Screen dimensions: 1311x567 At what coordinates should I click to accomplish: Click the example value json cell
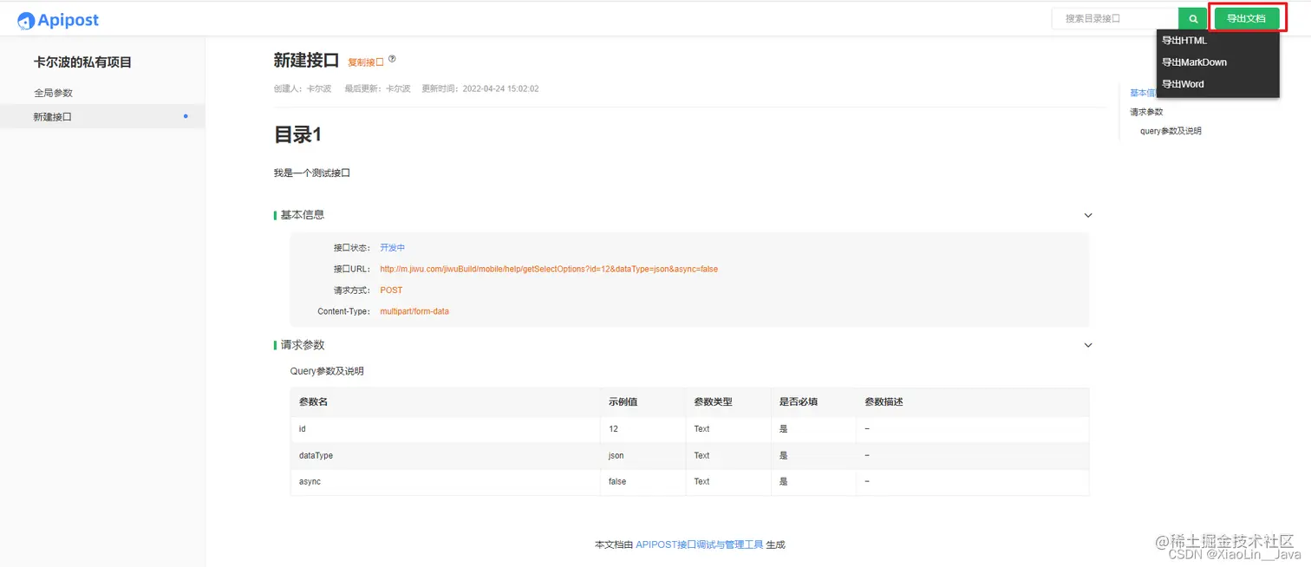[642, 455]
